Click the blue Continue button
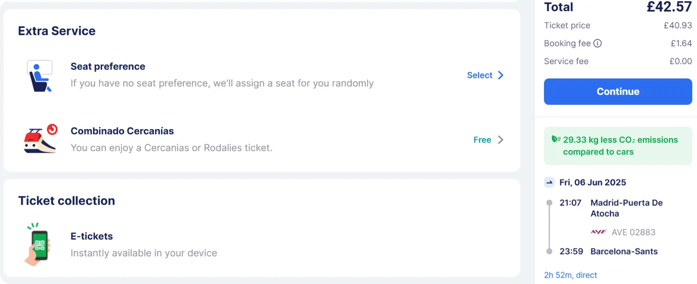 [618, 92]
